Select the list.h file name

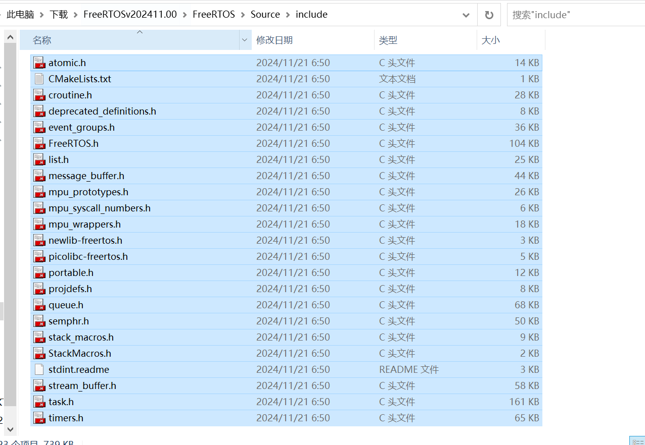pyautogui.click(x=59, y=159)
